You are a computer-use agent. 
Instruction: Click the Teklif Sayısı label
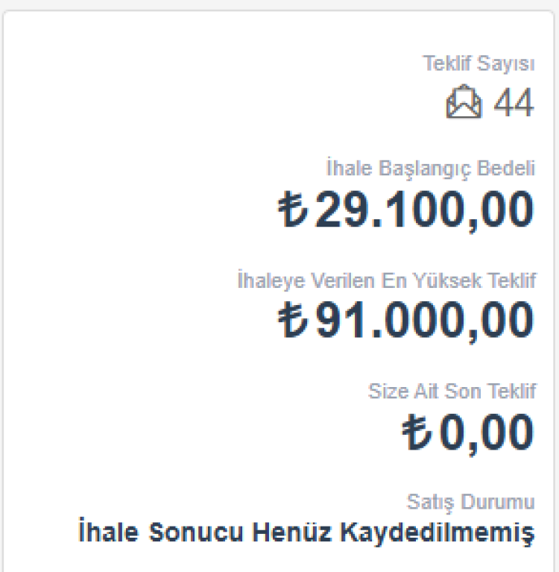pos(479,64)
